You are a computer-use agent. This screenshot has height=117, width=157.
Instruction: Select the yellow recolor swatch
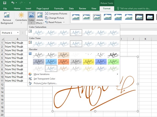click(88, 62)
